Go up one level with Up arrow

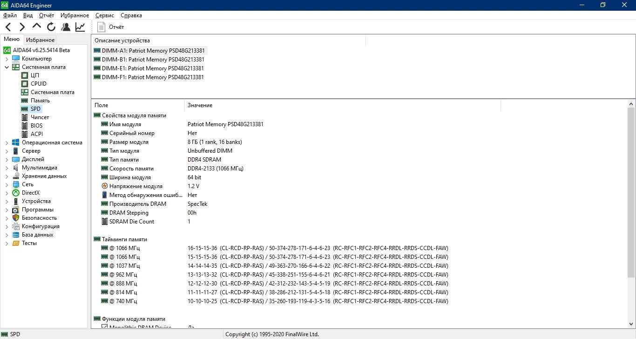coord(37,27)
